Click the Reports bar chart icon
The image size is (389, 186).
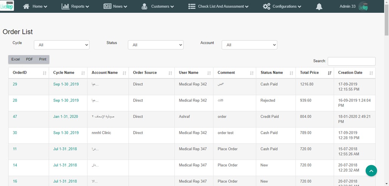[65, 6]
